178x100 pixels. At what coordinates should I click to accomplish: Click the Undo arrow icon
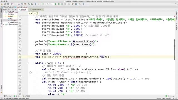12,4
